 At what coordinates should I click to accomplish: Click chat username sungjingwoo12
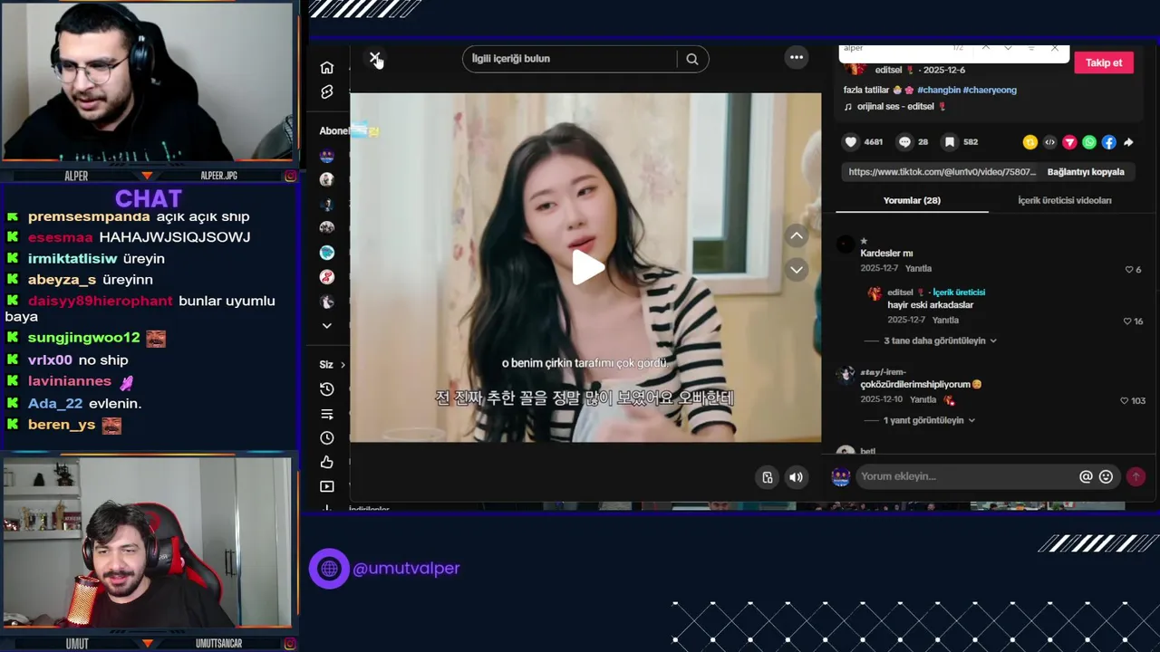coord(83,338)
